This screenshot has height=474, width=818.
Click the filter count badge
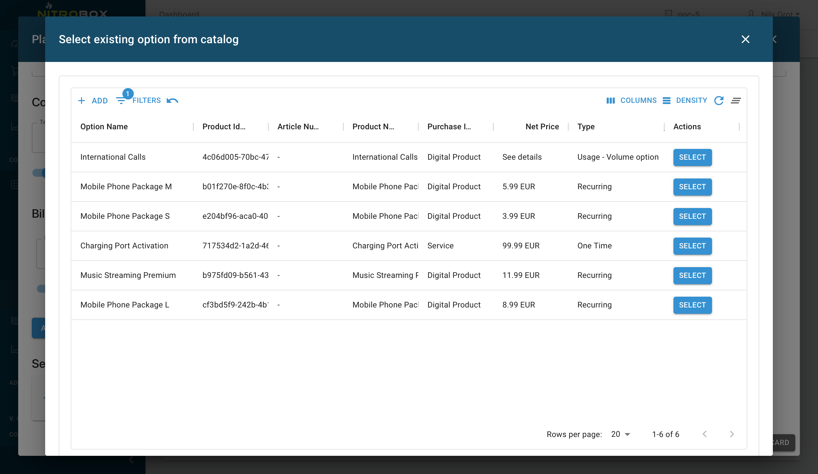[128, 94]
